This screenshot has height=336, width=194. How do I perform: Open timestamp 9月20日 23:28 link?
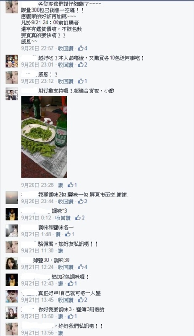coord(37,185)
